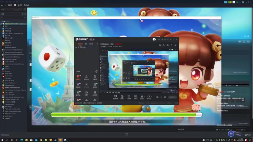Select Left 4 Dead 2
Image resolution: width=253 pixels, height=142 pixels.
9,92
